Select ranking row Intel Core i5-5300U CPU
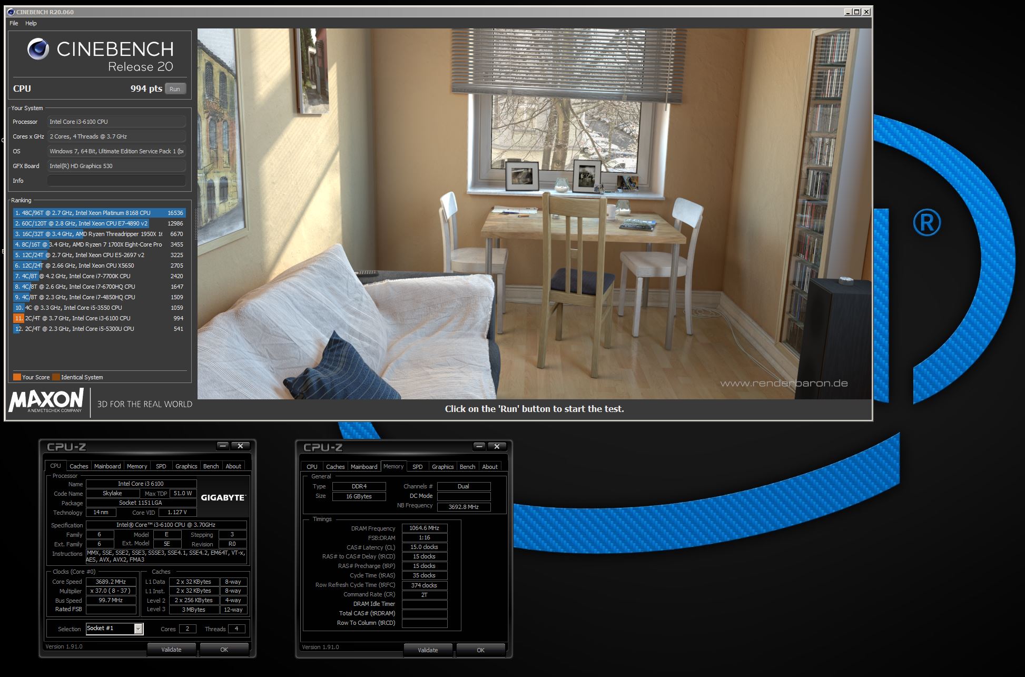Screen dimensions: 1025x677 point(99,329)
